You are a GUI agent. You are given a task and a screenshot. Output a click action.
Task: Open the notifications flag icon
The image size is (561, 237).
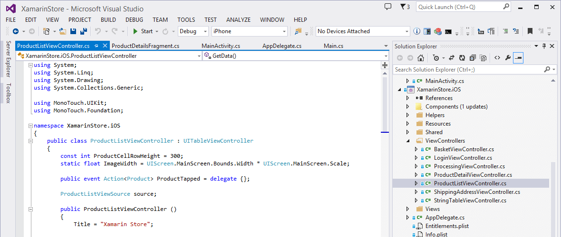[405, 7]
